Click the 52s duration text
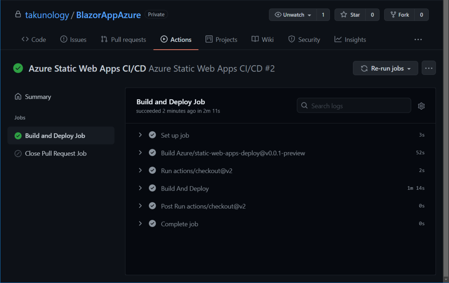The image size is (449, 283). 420,153
